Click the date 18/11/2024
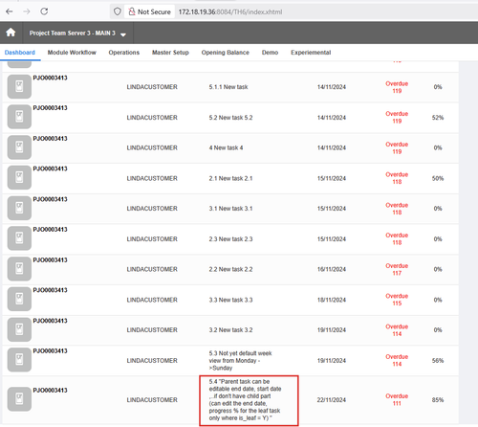 [332, 300]
